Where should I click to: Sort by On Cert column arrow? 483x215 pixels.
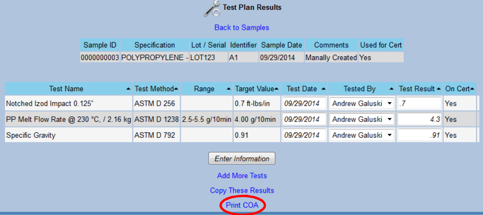pos(472,89)
